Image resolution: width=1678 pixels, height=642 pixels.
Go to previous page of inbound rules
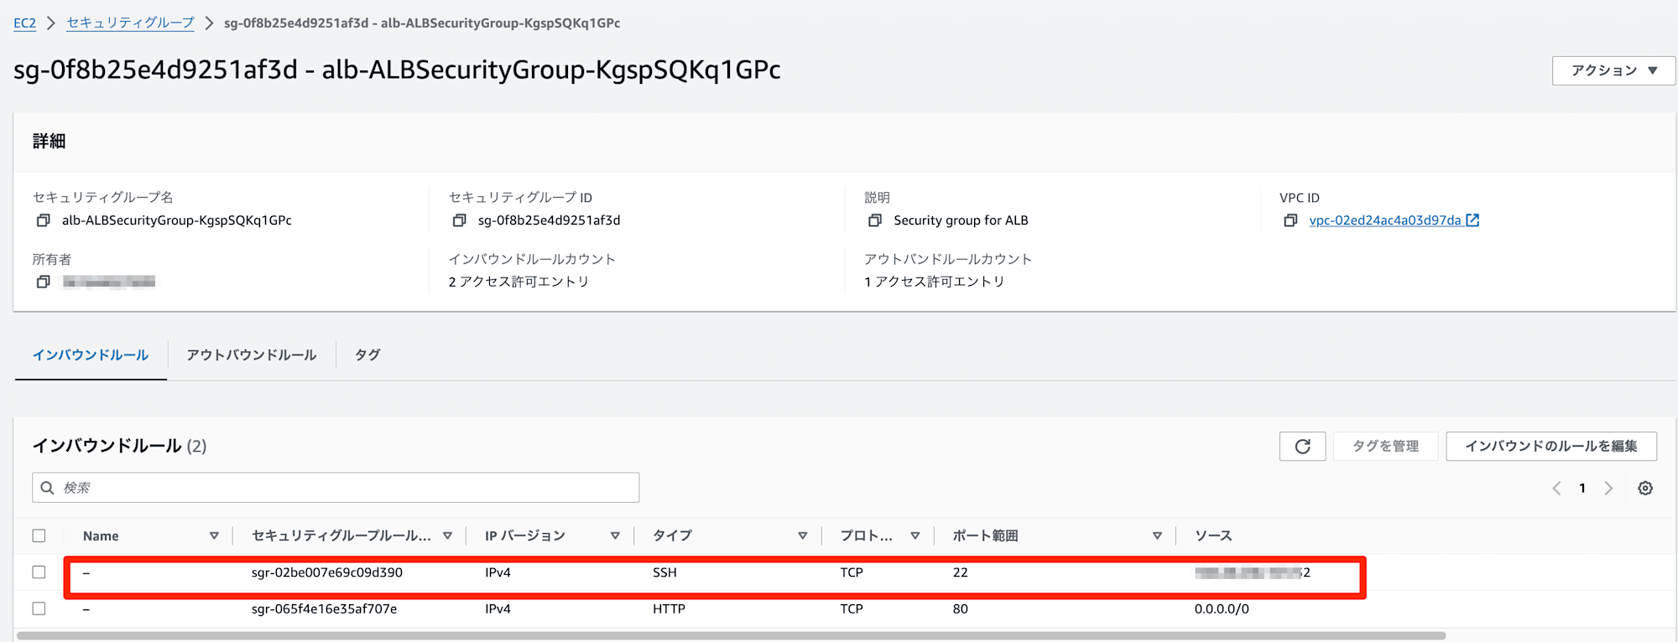pos(1556,488)
